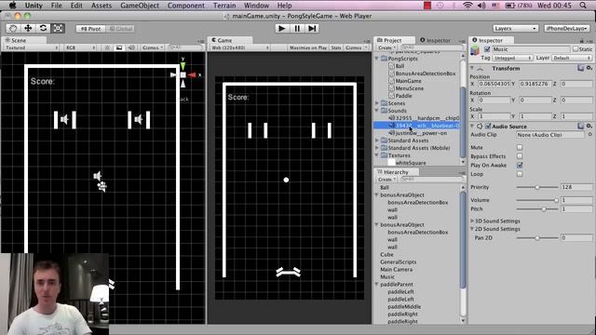Click the camera gizmo in Scene view
Screen dimensions: 596x335
coord(102,186)
